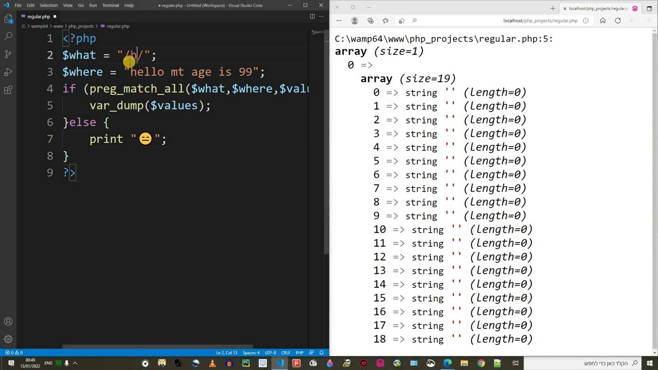Open the Search view in activity bar
This screenshot has width=658, height=370.
[x=8, y=36]
